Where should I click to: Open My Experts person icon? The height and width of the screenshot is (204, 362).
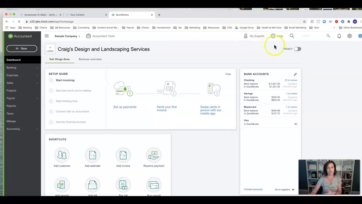[245, 36]
